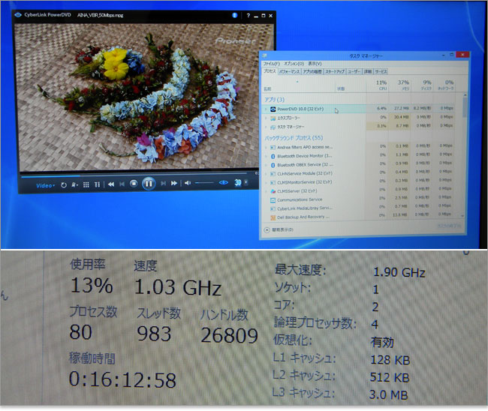The height and width of the screenshot is (411, 488).
Task: Expand Bluetooth Device Monitor row
Action: coord(266,156)
